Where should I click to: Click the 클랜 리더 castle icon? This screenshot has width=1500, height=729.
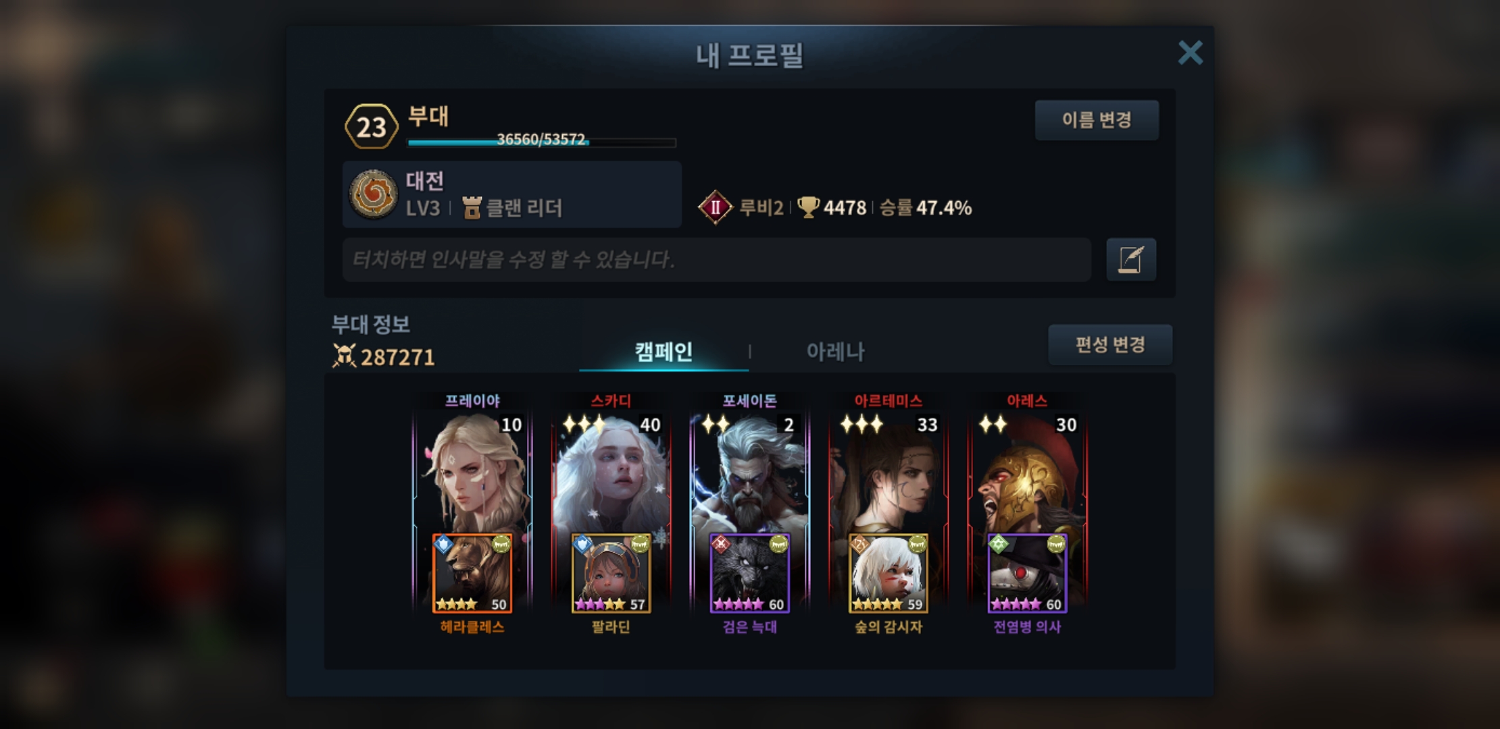pos(472,208)
